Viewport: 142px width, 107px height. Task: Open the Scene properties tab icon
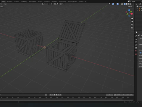click(136, 48)
